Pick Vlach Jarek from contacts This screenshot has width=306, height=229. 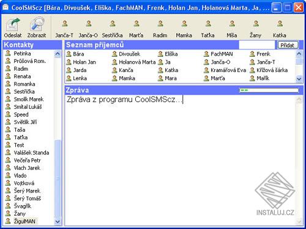coord(23,168)
